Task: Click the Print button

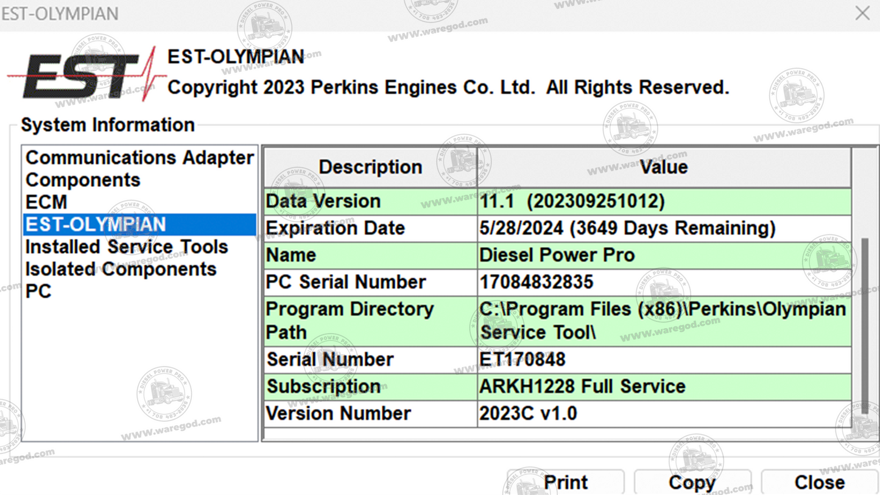Action: [x=565, y=482]
